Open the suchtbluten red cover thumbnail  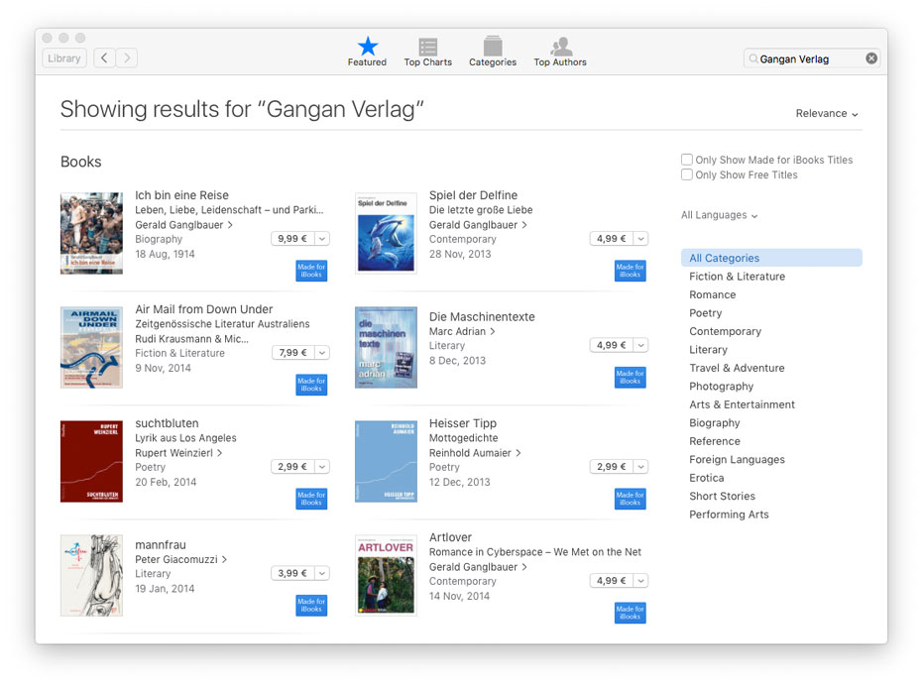pyautogui.click(x=92, y=462)
